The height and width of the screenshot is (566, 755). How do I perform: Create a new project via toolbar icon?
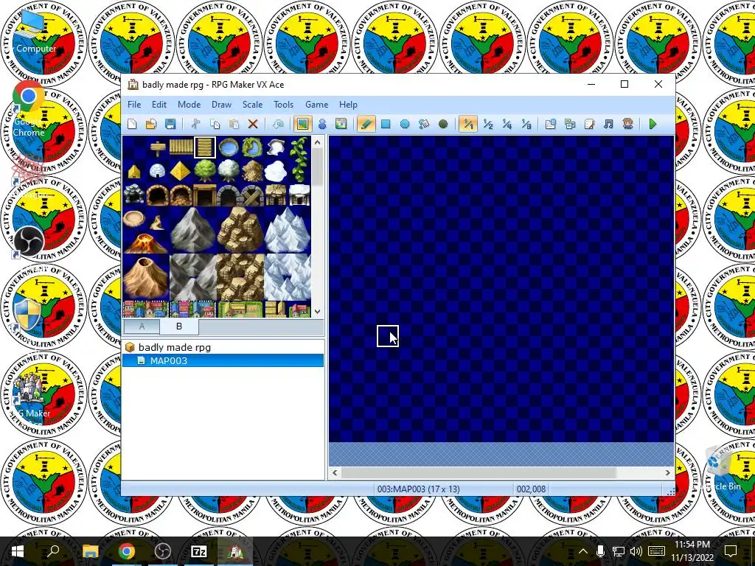(132, 124)
